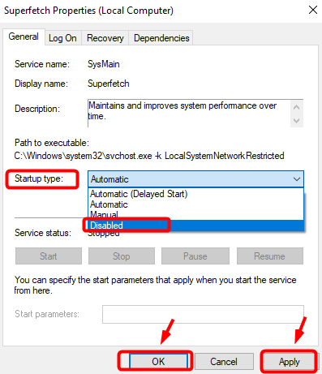Confirm changes with the OK button
Viewport: 322px width, 374px height.
click(x=158, y=362)
